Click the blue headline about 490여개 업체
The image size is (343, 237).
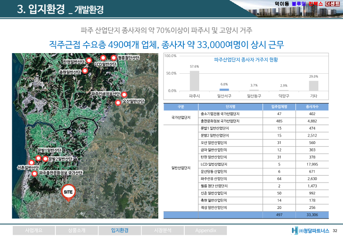[167, 45]
